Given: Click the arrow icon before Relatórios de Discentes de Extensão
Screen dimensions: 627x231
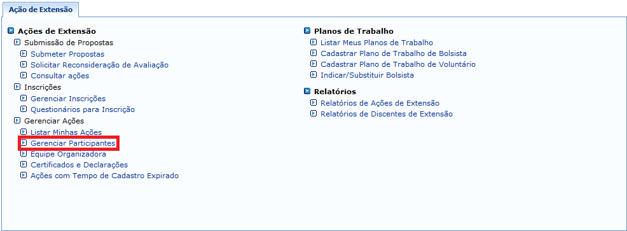Looking at the screenshot, I should click(x=313, y=114).
